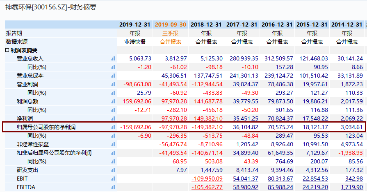367x192 pixels.
Task: Show chart icon for EBIT row
Action: pyautogui.click(x=113, y=179)
